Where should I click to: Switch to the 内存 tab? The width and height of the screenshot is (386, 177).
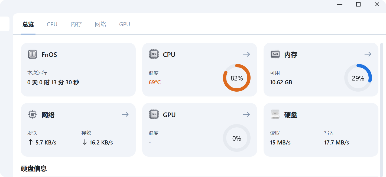click(76, 24)
